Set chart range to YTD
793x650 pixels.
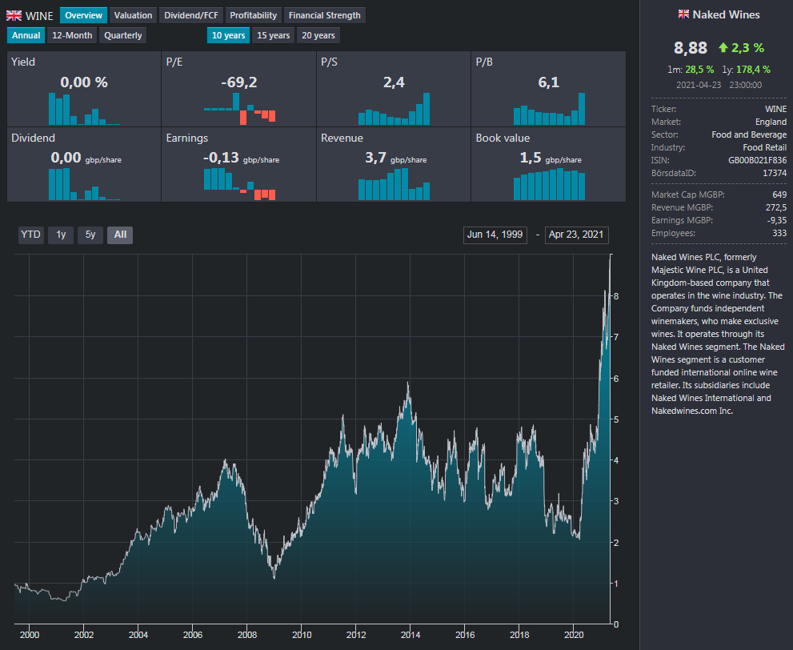[x=30, y=235]
